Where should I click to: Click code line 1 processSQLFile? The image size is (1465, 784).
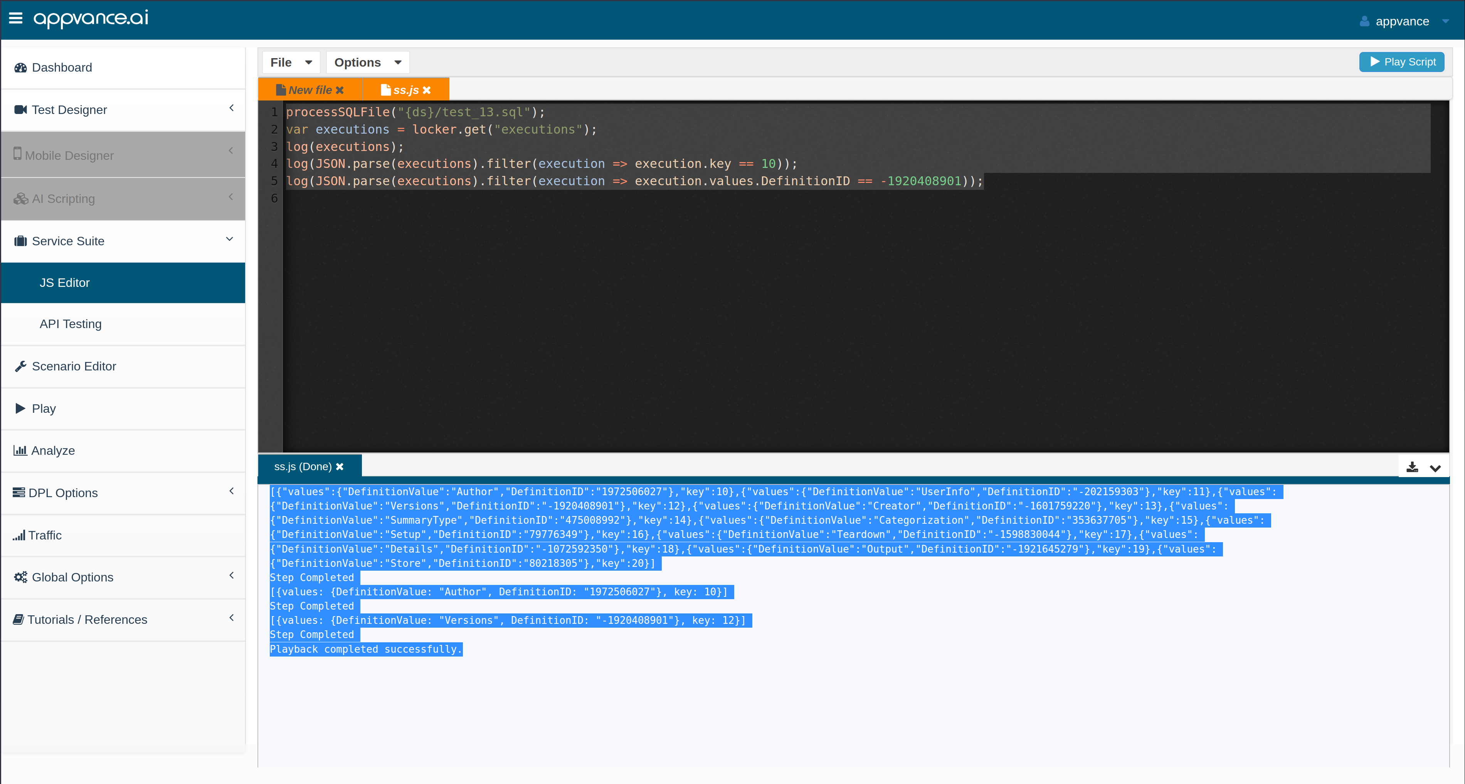(x=416, y=112)
